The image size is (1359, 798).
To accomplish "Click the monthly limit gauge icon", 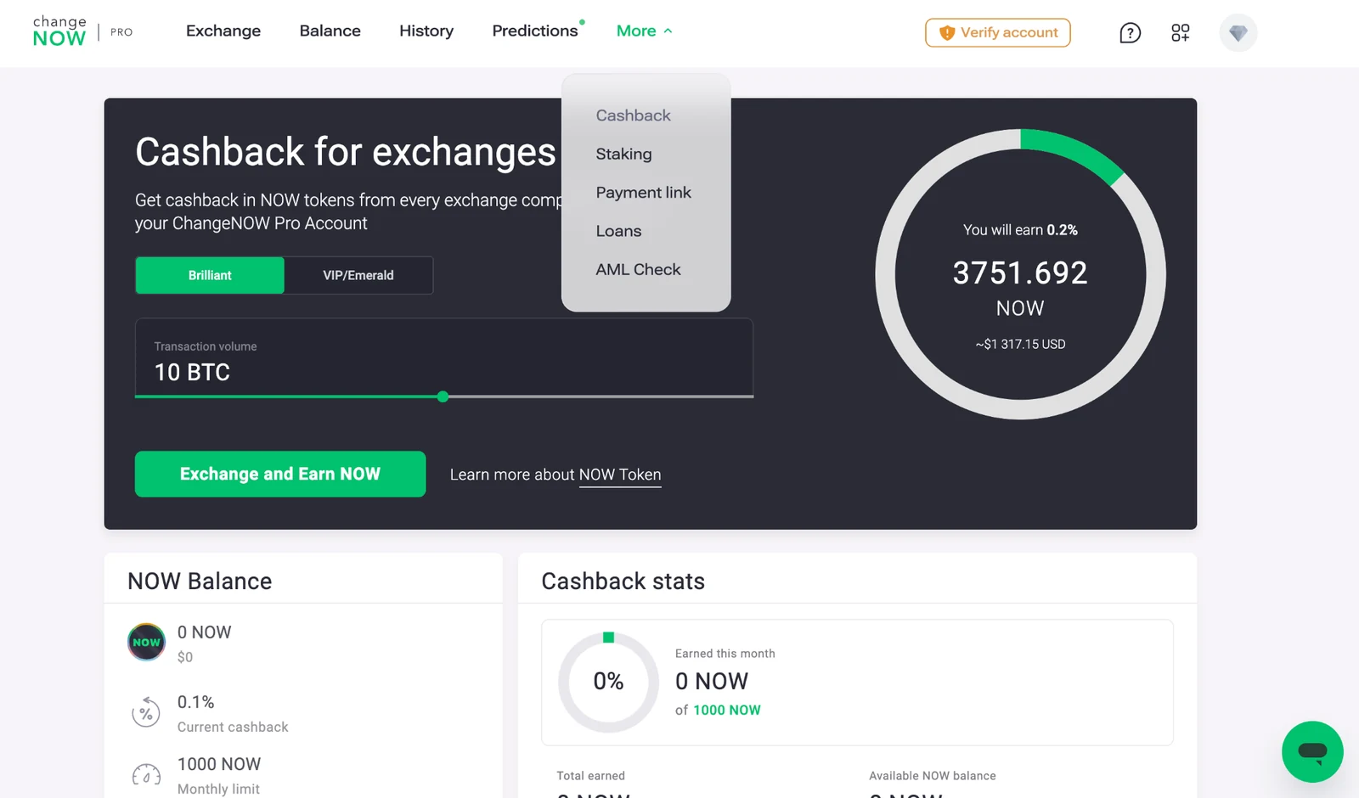I will (146, 775).
